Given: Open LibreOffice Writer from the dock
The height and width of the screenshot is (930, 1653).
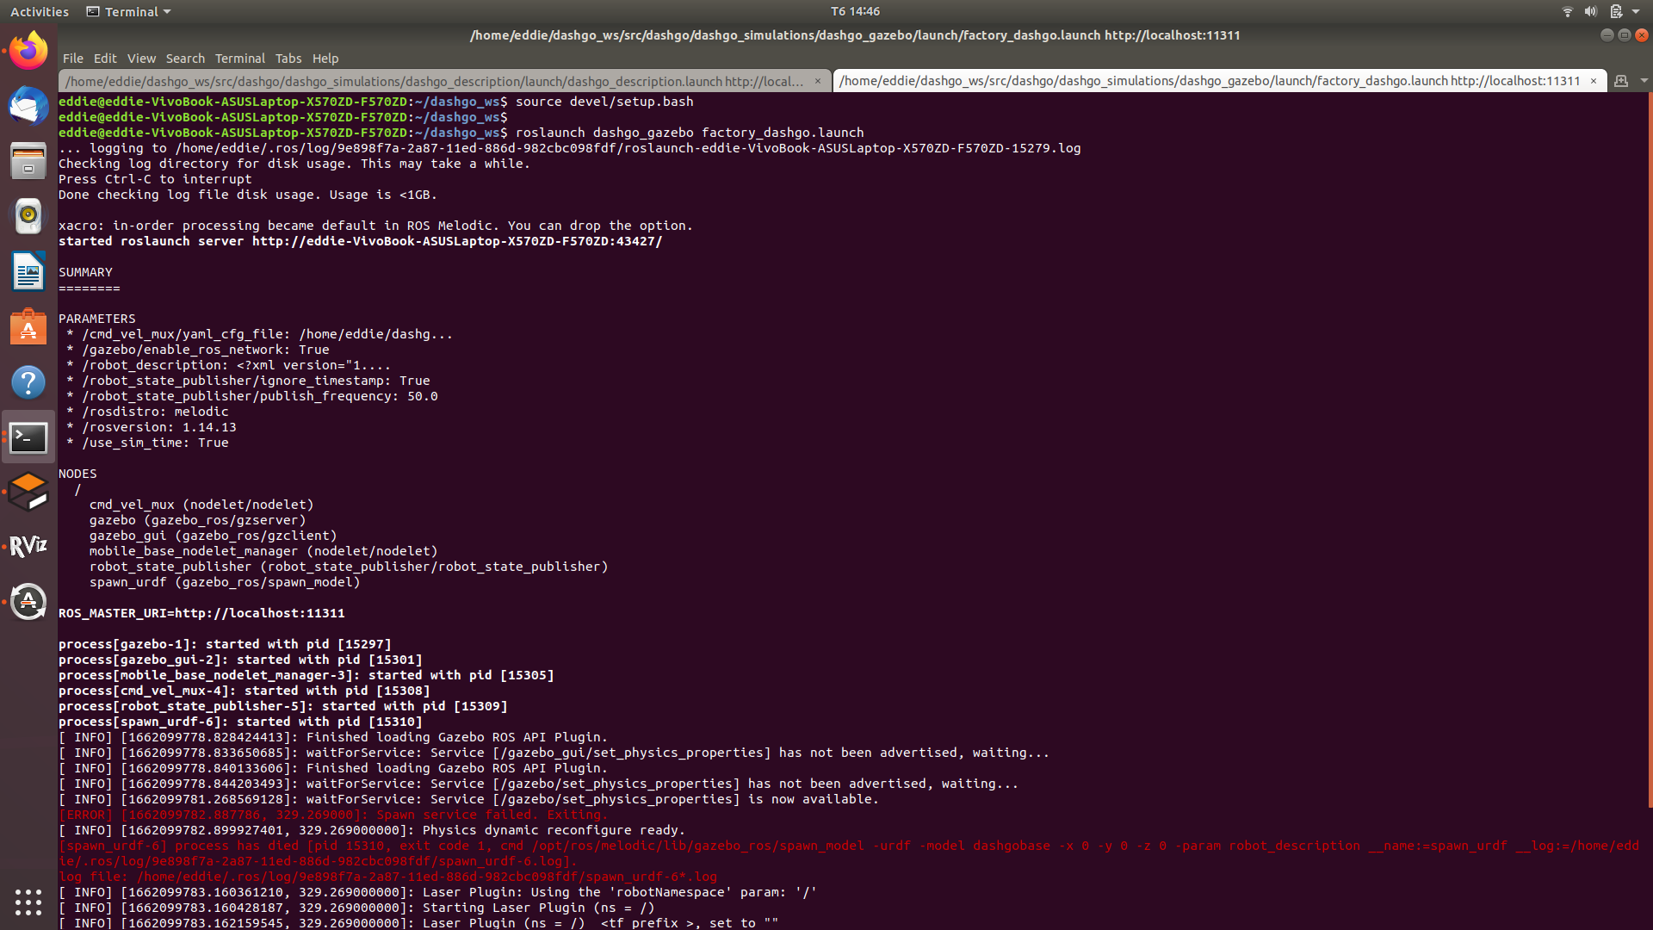Looking at the screenshot, I should pos(28,271).
